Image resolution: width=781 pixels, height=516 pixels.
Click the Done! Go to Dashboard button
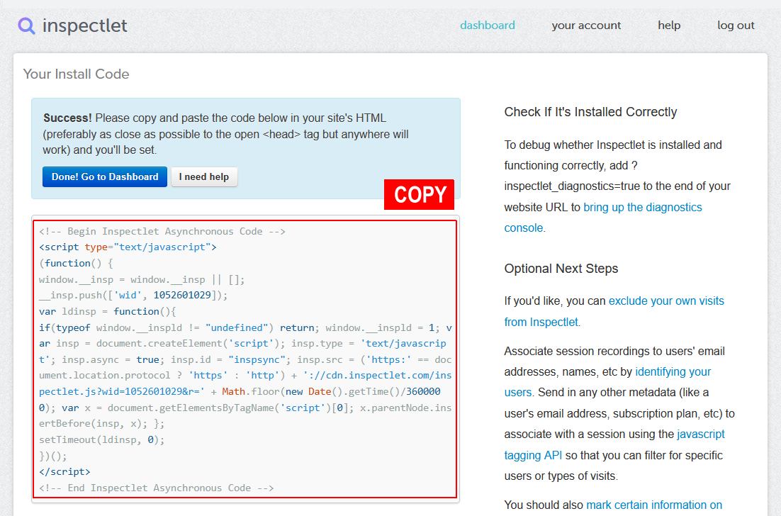point(104,176)
